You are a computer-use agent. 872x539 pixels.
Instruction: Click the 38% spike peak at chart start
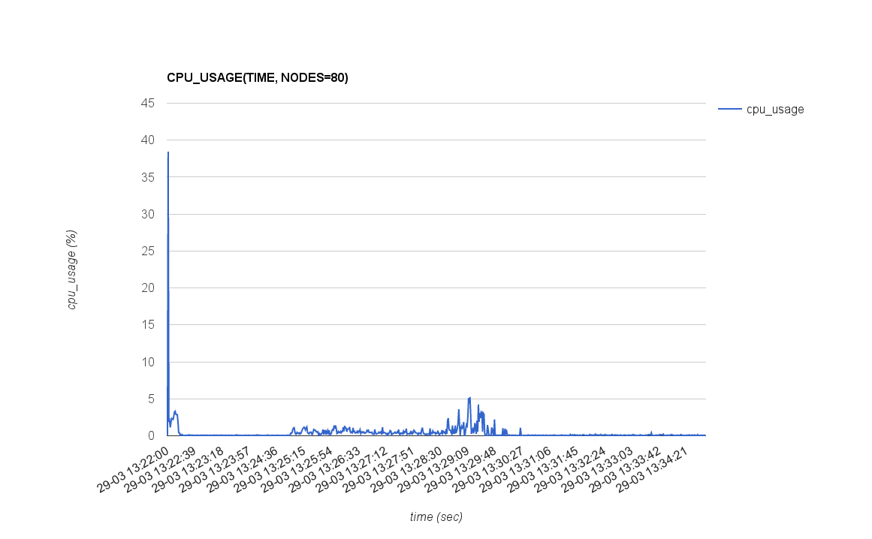[168, 153]
